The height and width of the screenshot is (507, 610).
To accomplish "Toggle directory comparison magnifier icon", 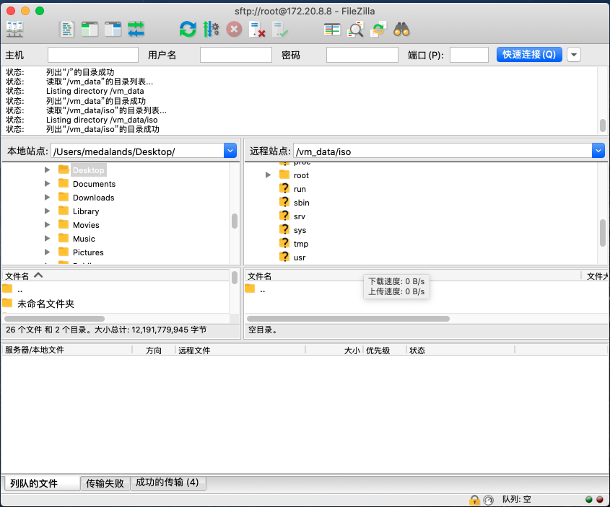I will click(355, 30).
